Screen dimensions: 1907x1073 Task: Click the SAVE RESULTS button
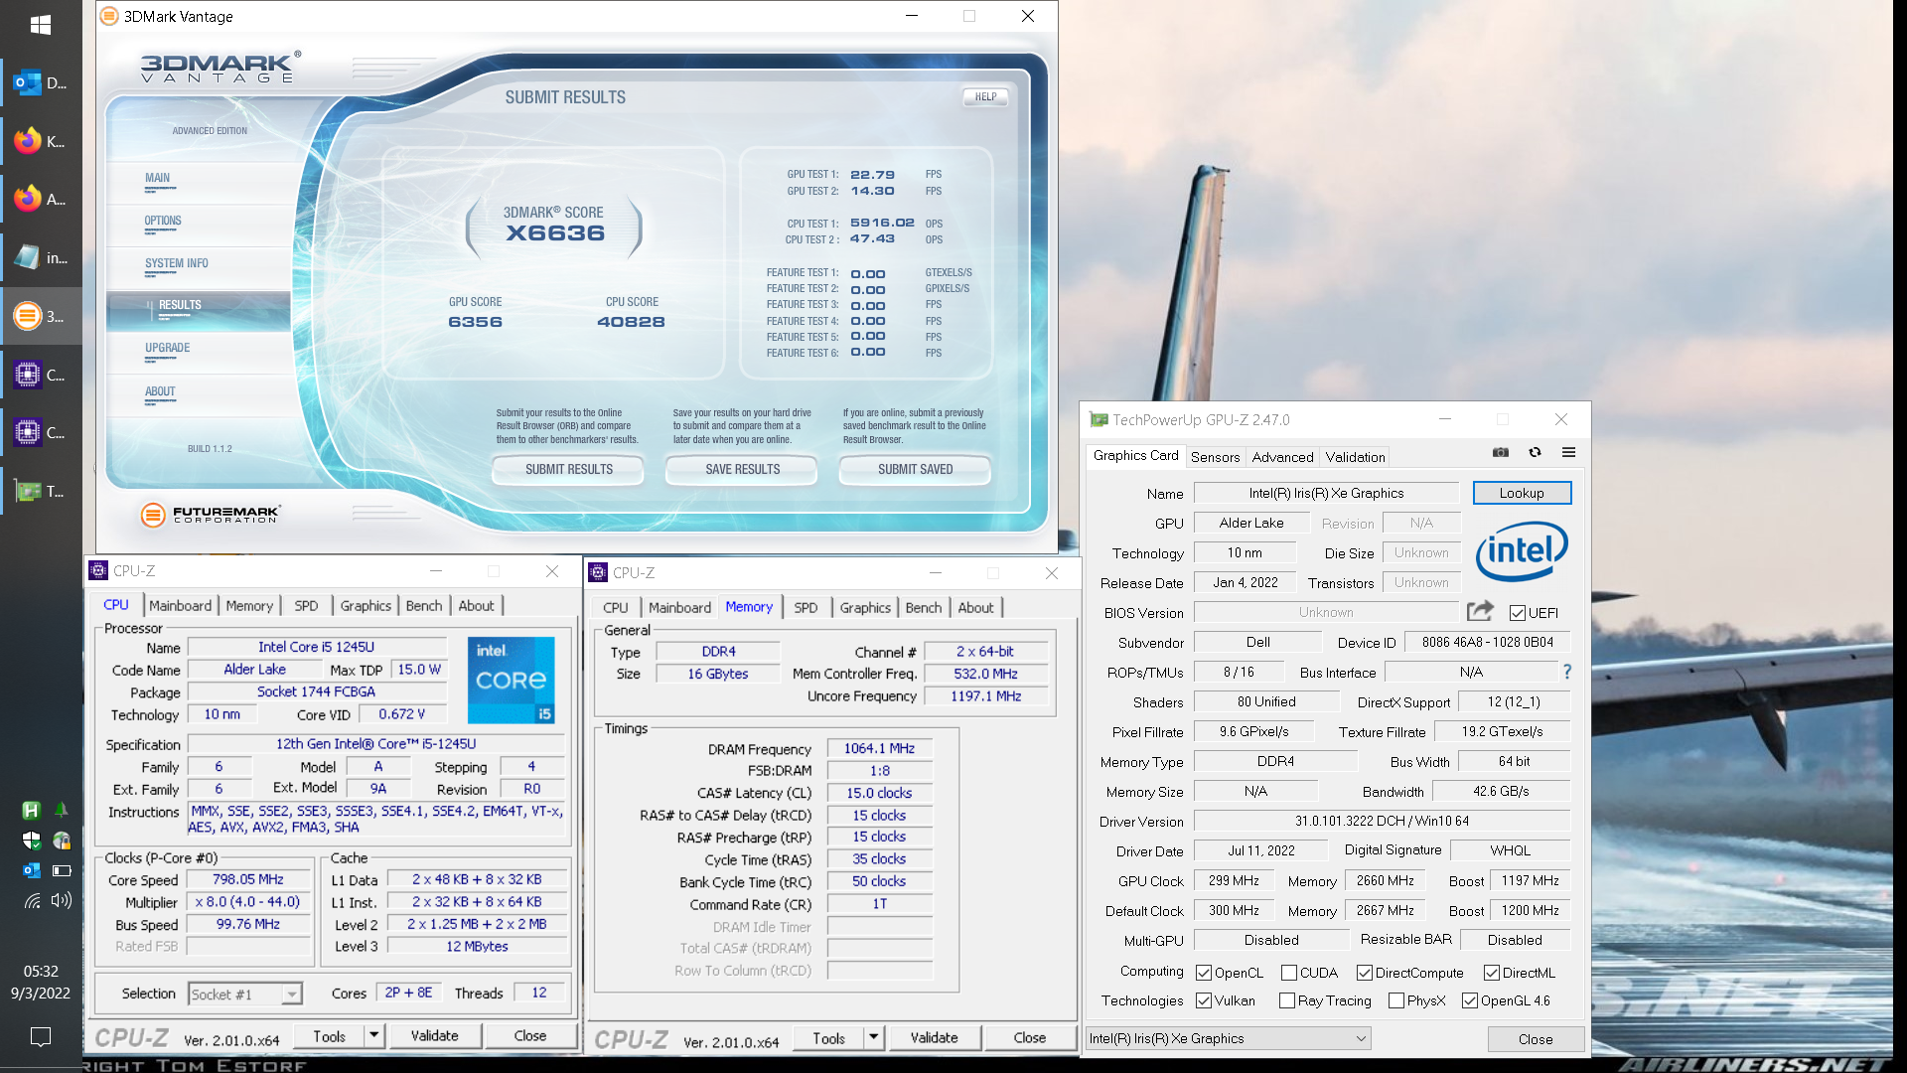pyautogui.click(x=742, y=469)
